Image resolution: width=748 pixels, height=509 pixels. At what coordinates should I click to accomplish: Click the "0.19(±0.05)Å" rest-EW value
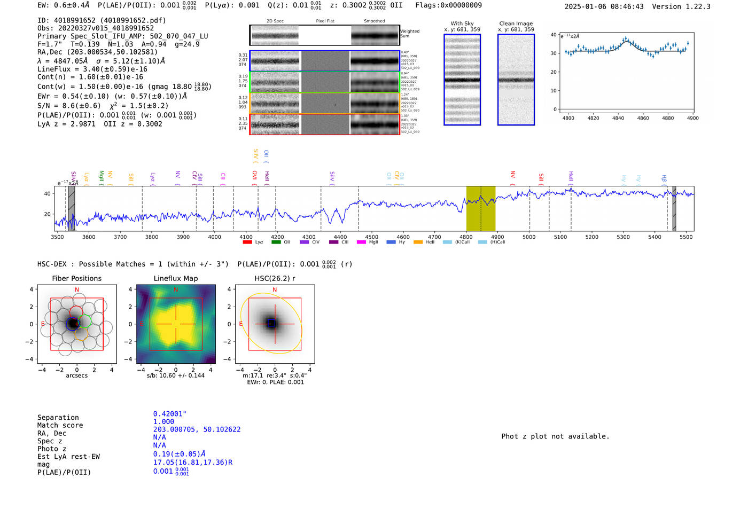(179, 454)
